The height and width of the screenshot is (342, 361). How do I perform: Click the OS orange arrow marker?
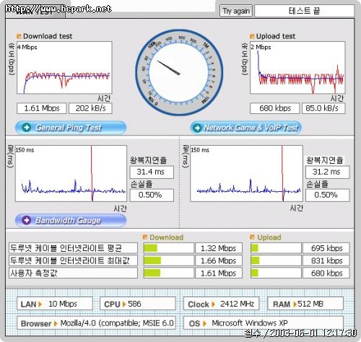[x=205, y=323]
